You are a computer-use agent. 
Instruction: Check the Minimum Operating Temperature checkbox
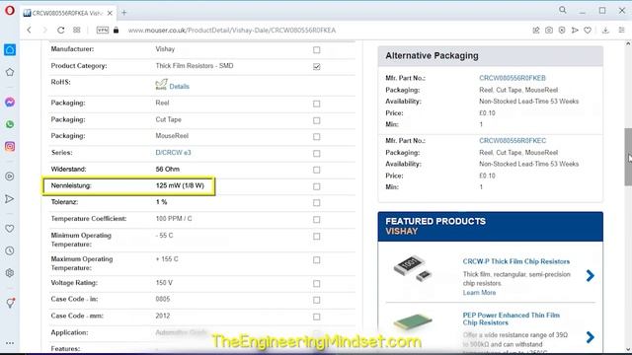pos(316,237)
